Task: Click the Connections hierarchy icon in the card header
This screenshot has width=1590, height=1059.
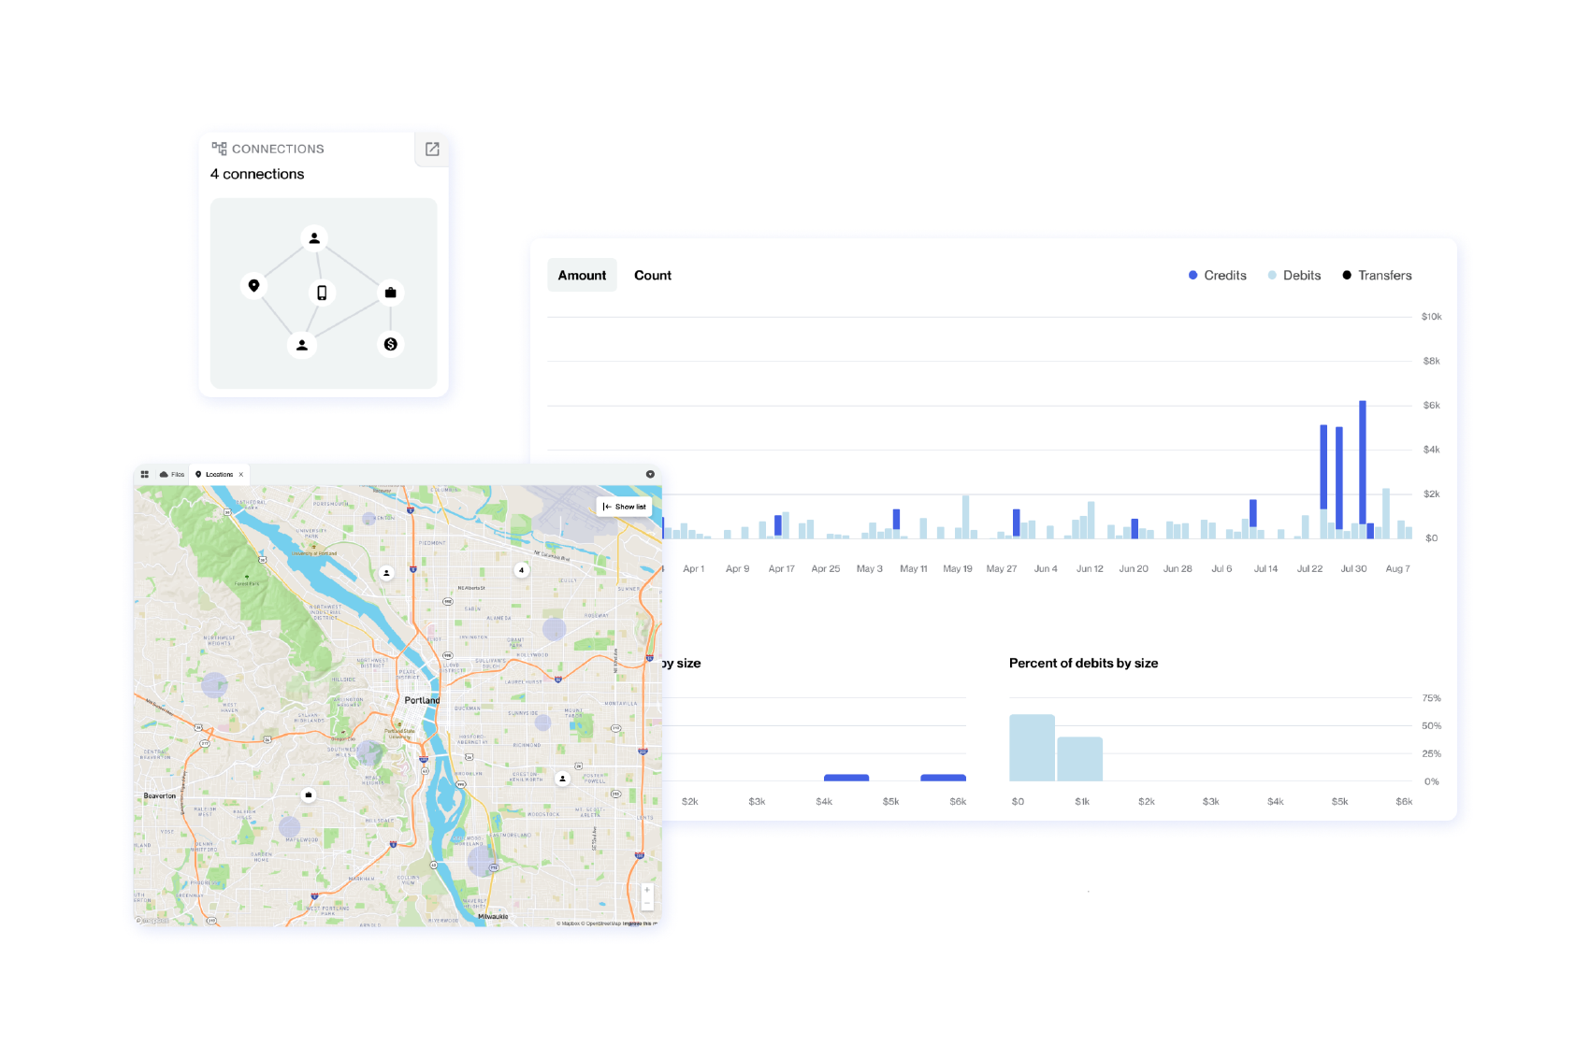Action: pos(219,149)
